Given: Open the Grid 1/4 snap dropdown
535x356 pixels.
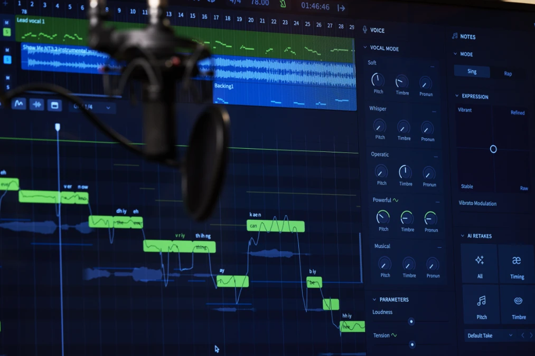Looking at the screenshot, I should 92,107.
